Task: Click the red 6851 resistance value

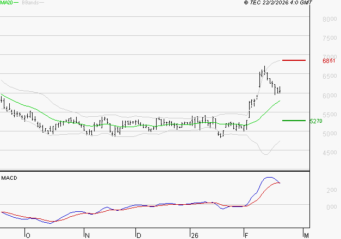Action: tap(329, 61)
